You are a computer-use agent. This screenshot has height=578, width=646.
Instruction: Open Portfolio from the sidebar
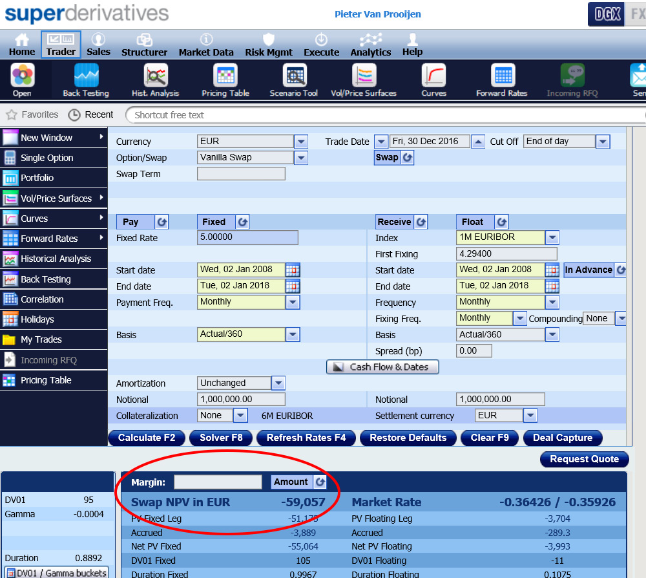pyautogui.click(x=54, y=178)
